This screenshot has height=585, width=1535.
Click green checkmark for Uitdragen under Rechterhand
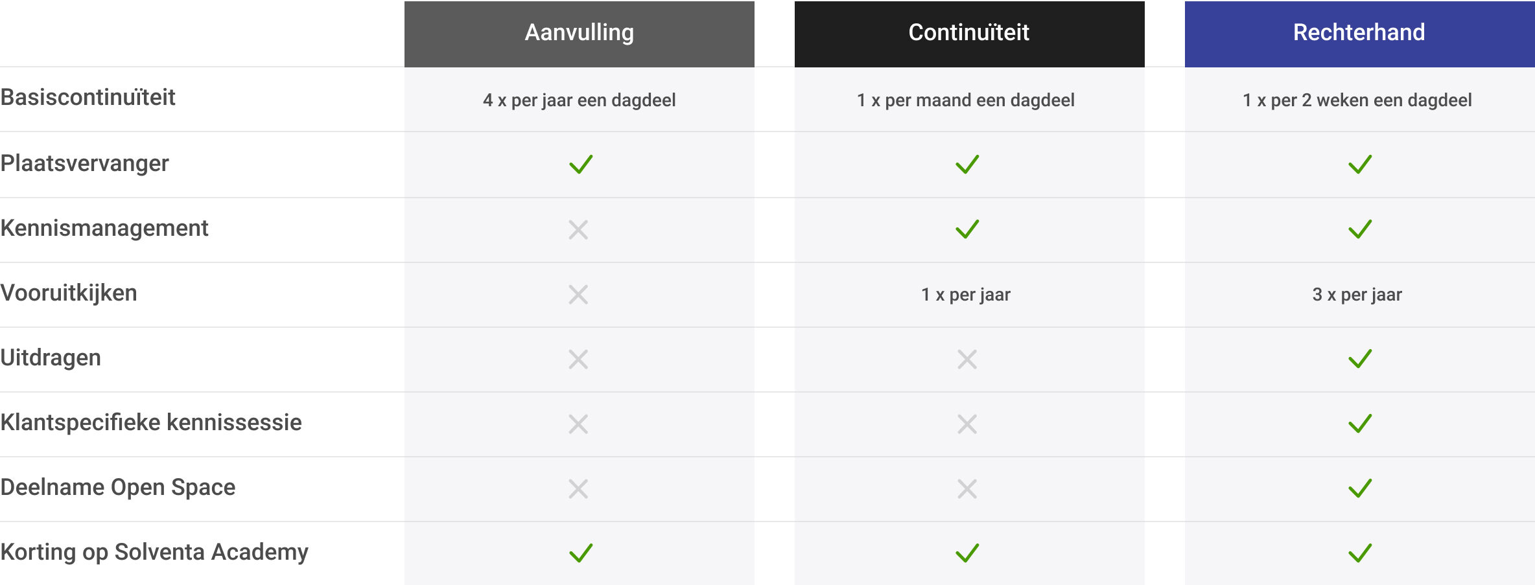1360,359
